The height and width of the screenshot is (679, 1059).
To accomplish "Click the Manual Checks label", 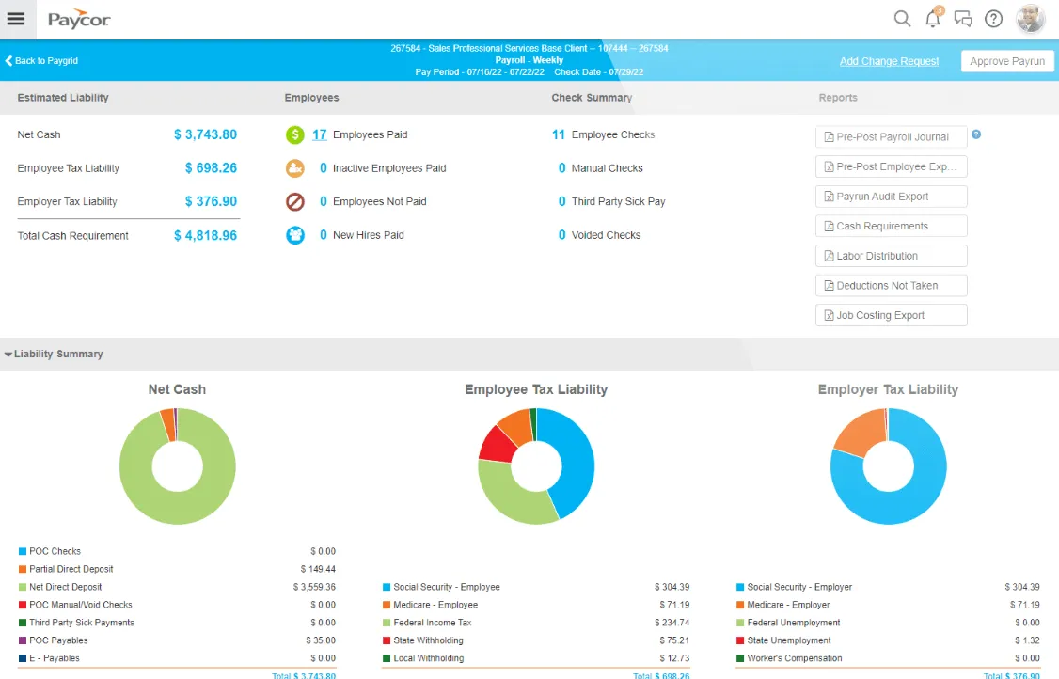I will tap(608, 168).
